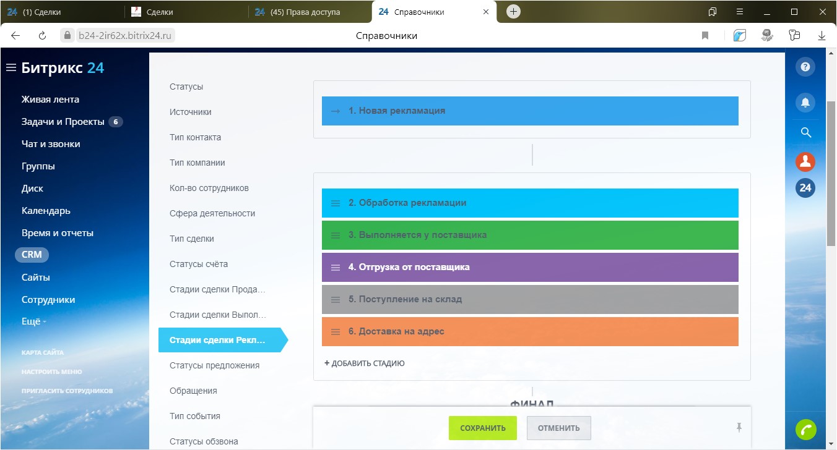
Task: Click drag handle of Доставка на адрес
Action: (336, 331)
